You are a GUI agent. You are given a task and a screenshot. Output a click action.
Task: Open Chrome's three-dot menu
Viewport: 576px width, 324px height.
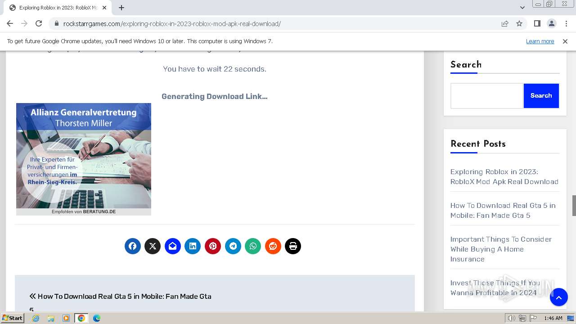coord(566,23)
